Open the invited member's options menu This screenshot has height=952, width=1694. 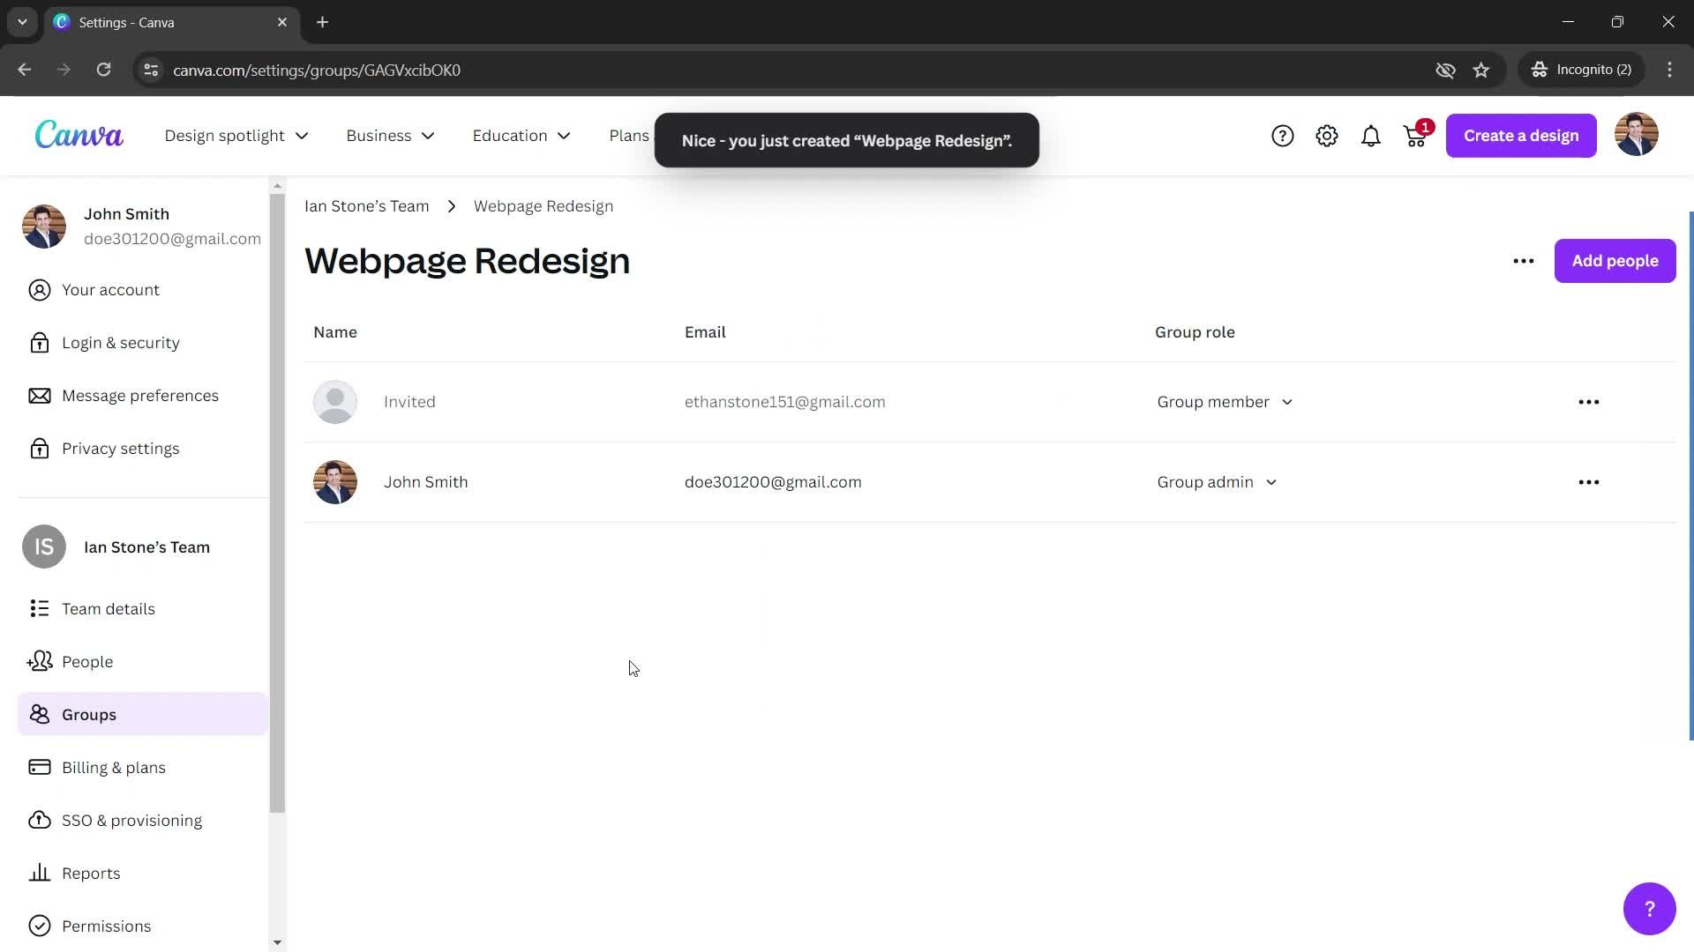tap(1588, 401)
